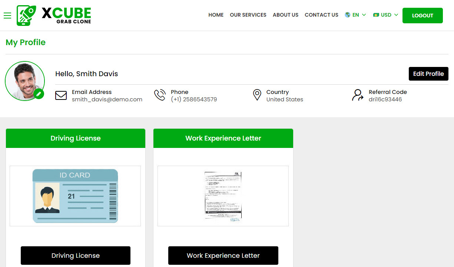Open the hamburger side menu
The width and height of the screenshot is (454, 267).
7,16
